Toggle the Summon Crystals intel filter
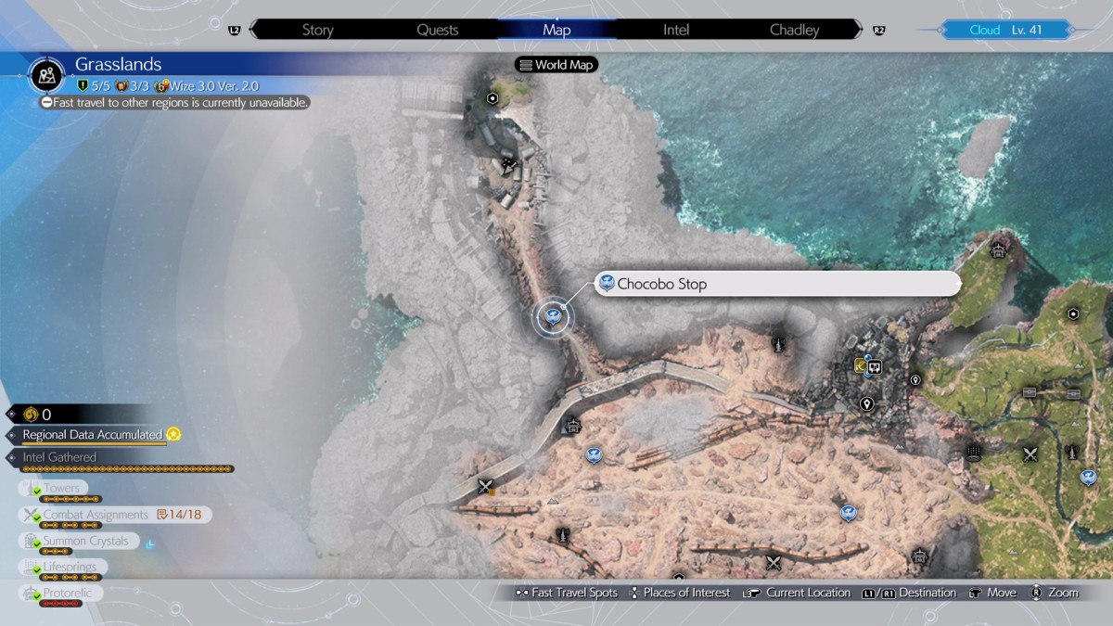This screenshot has height=626, width=1113. pos(79,541)
